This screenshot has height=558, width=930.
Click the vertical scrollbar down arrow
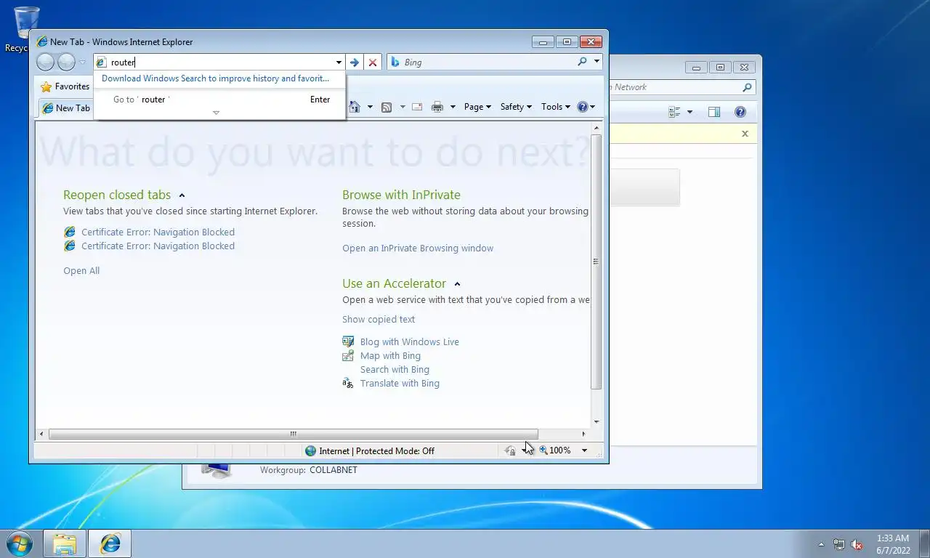(597, 422)
